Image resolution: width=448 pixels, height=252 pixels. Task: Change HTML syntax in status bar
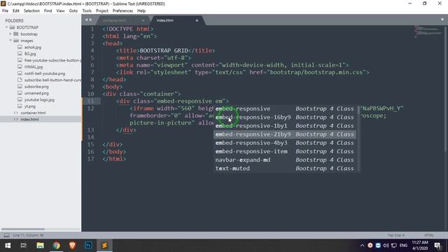pos(428,235)
